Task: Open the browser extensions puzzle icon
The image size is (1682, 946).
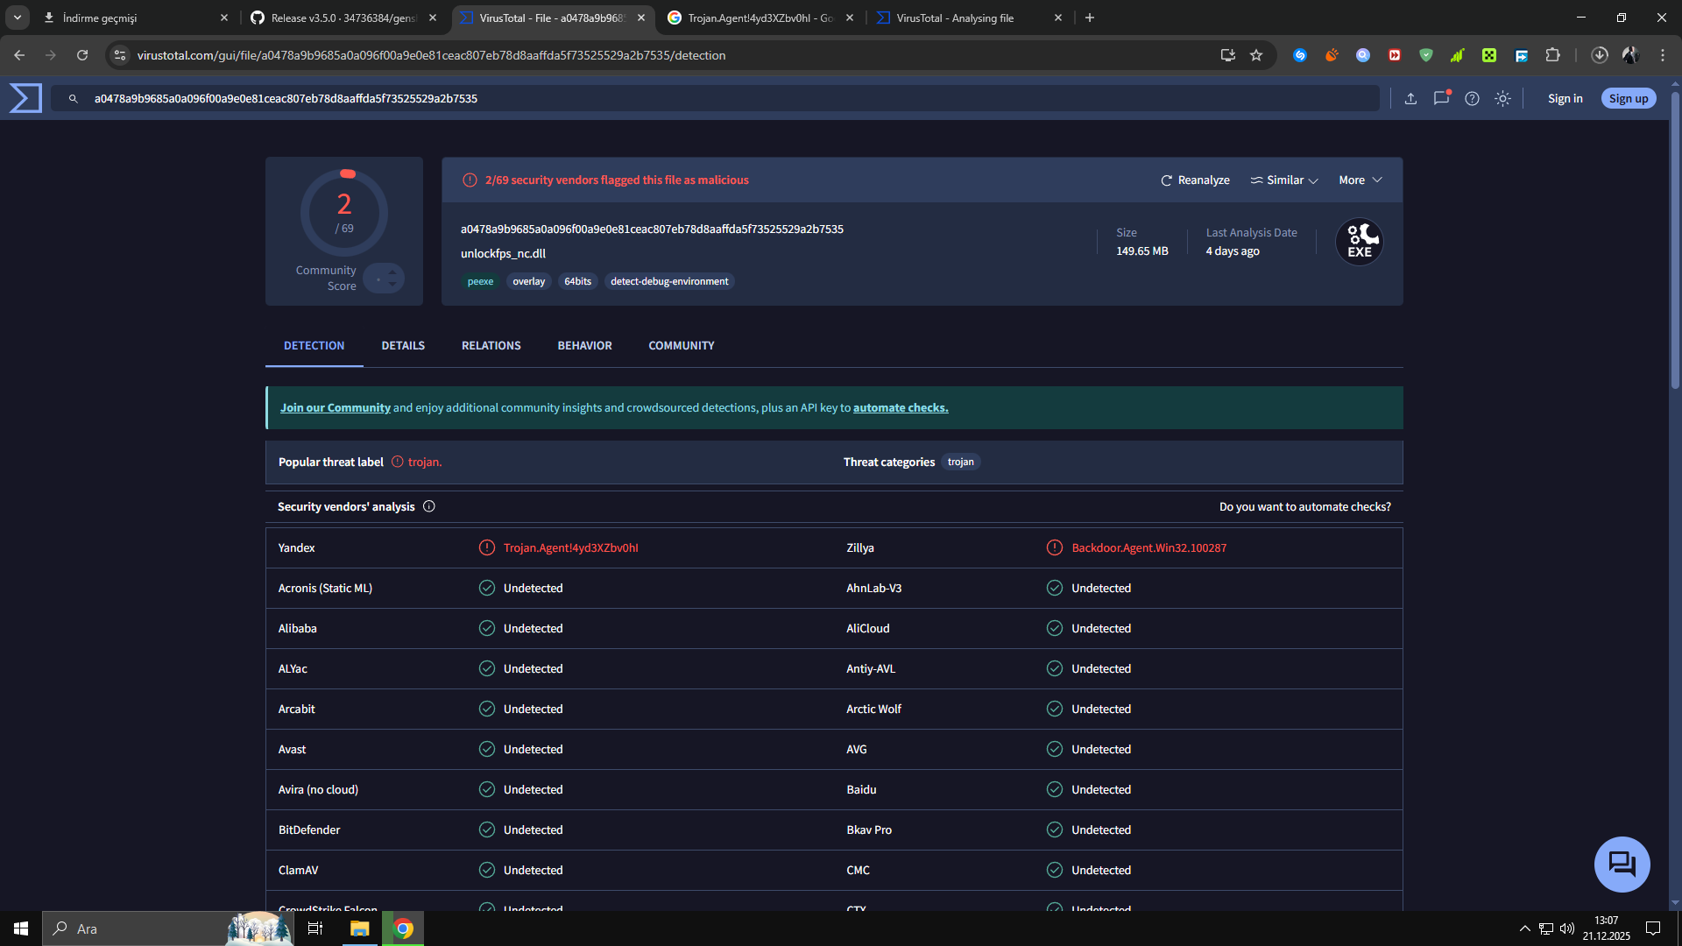Action: point(1552,55)
